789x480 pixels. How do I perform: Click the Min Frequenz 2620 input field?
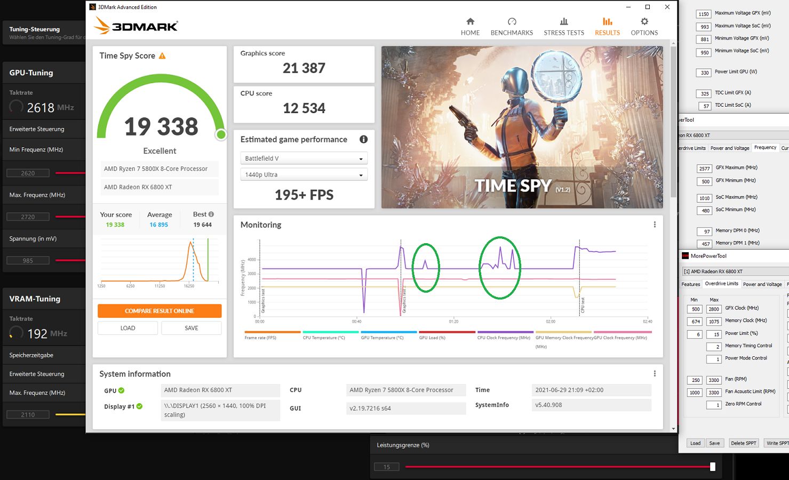tap(28, 173)
